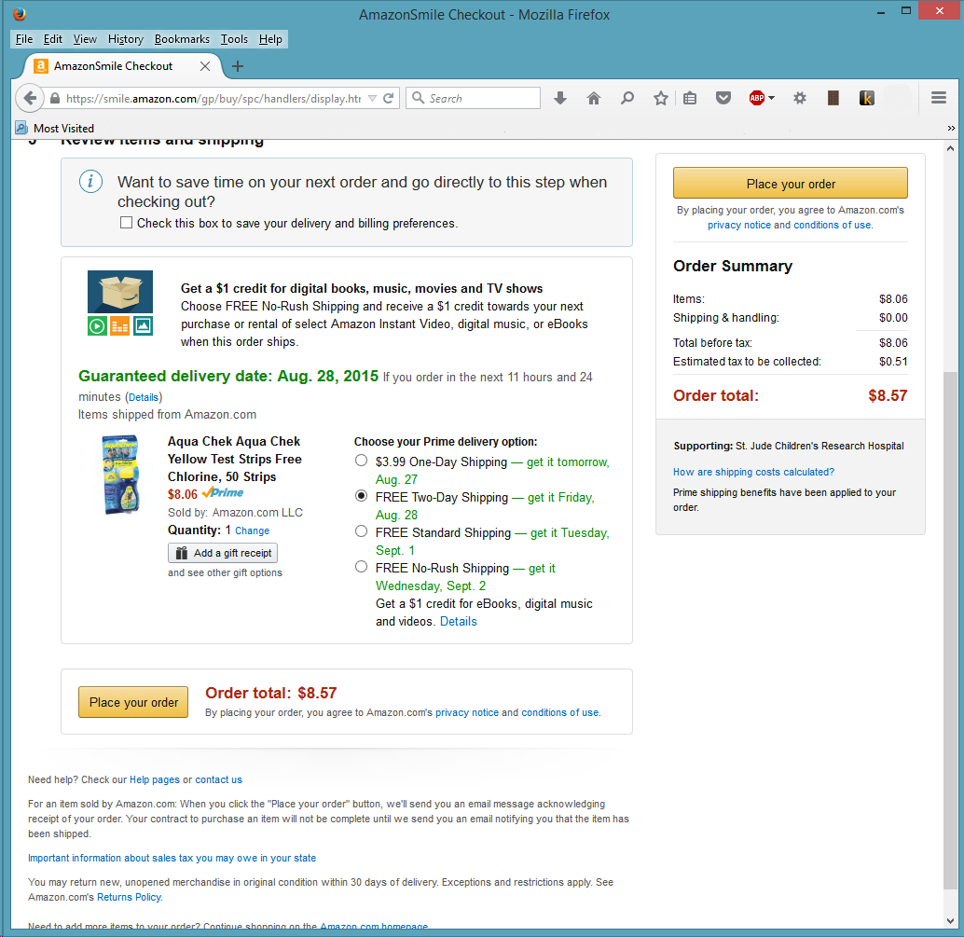Open the File menu
The image size is (964, 937).
click(x=24, y=39)
